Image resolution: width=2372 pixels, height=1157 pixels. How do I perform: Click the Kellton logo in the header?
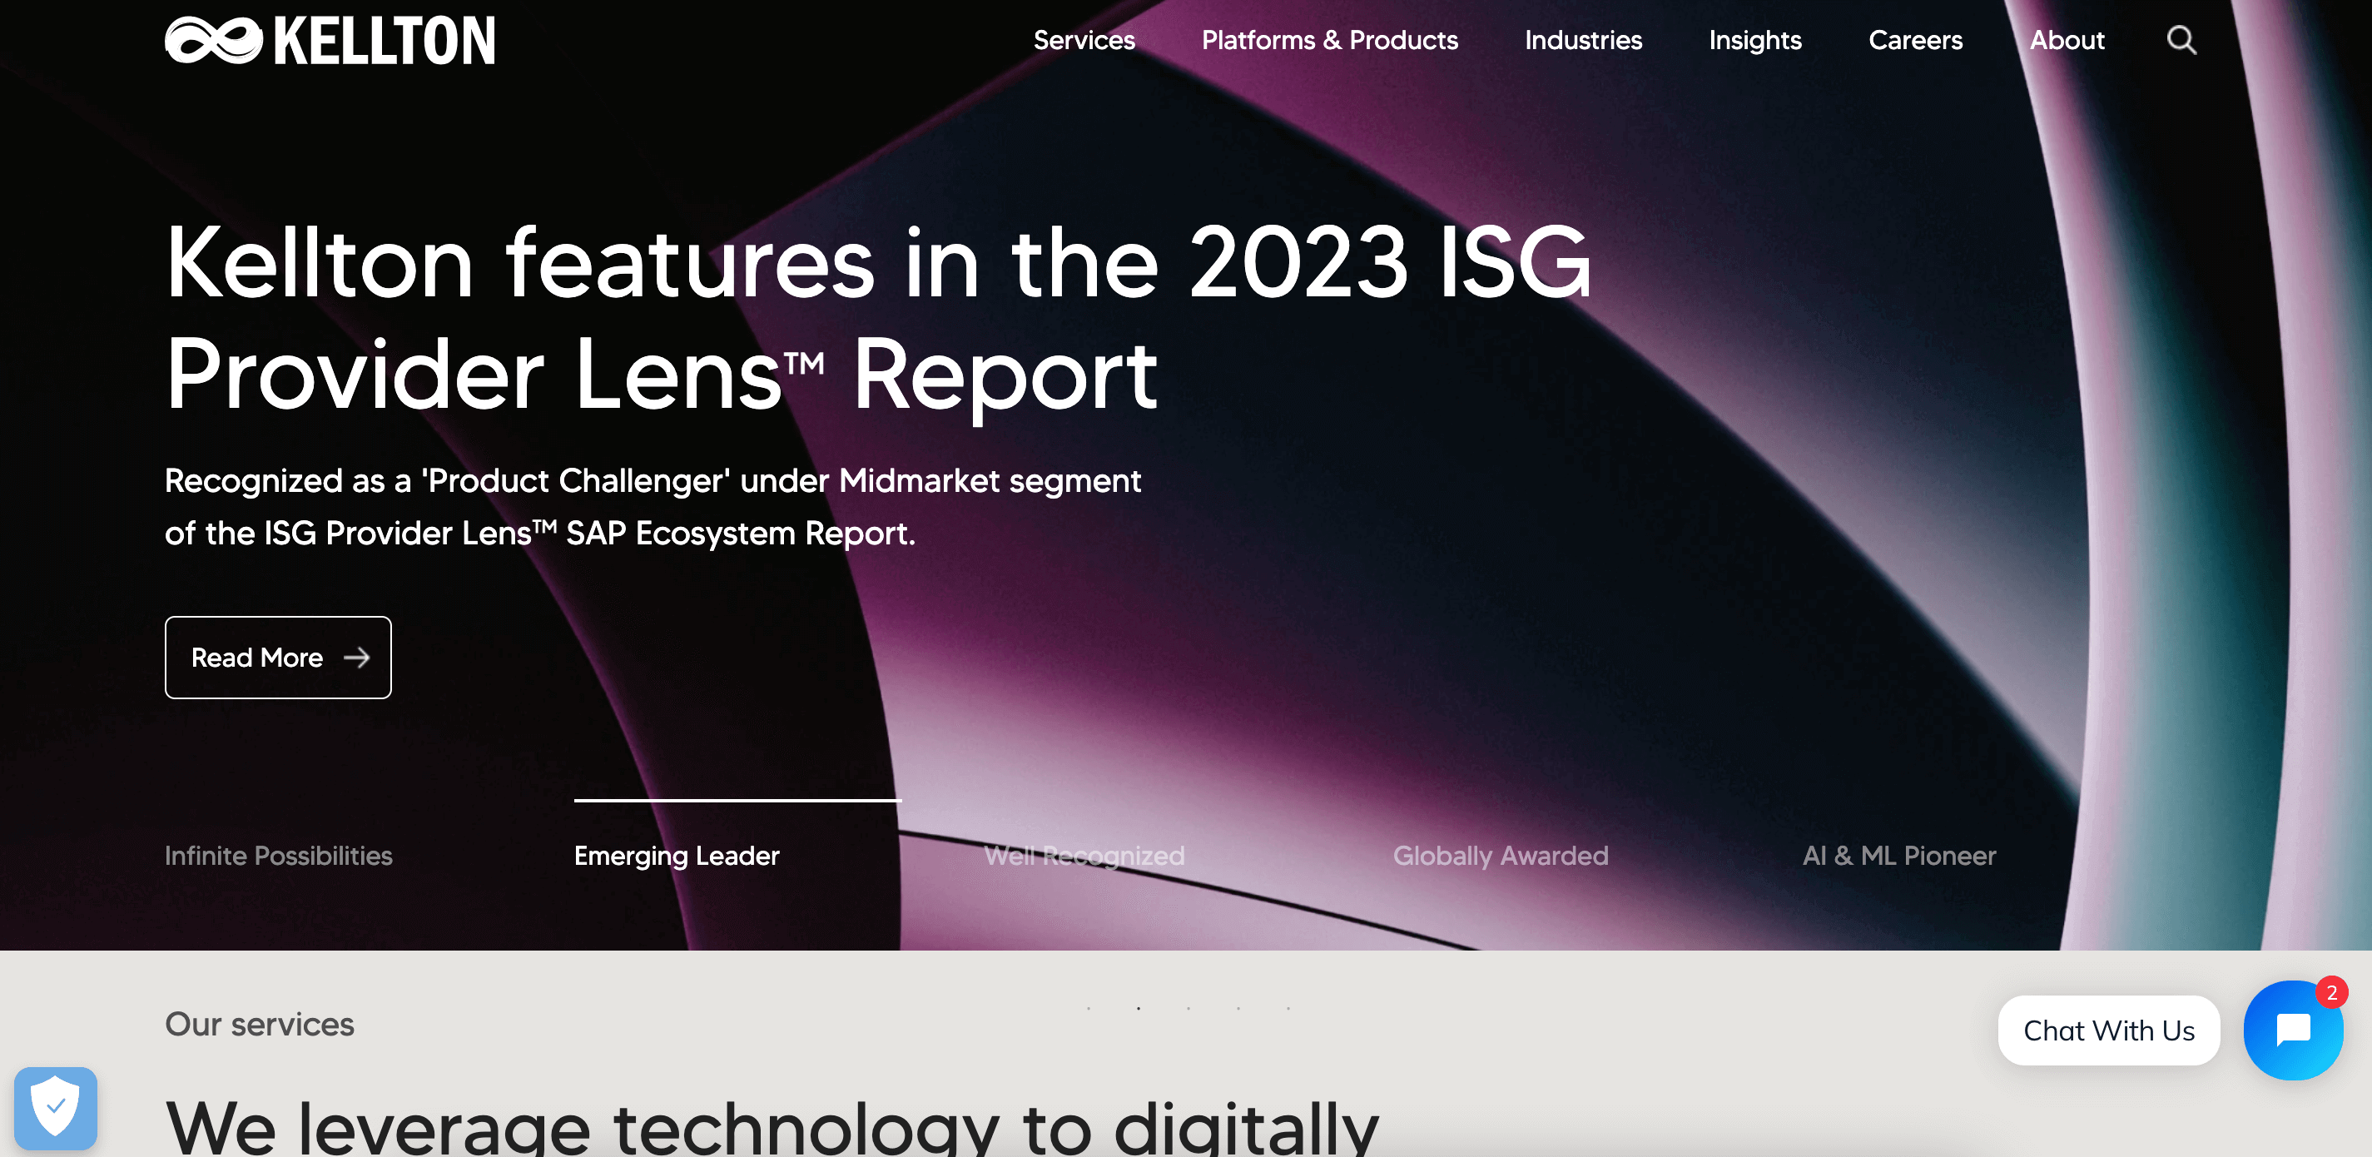330,41
